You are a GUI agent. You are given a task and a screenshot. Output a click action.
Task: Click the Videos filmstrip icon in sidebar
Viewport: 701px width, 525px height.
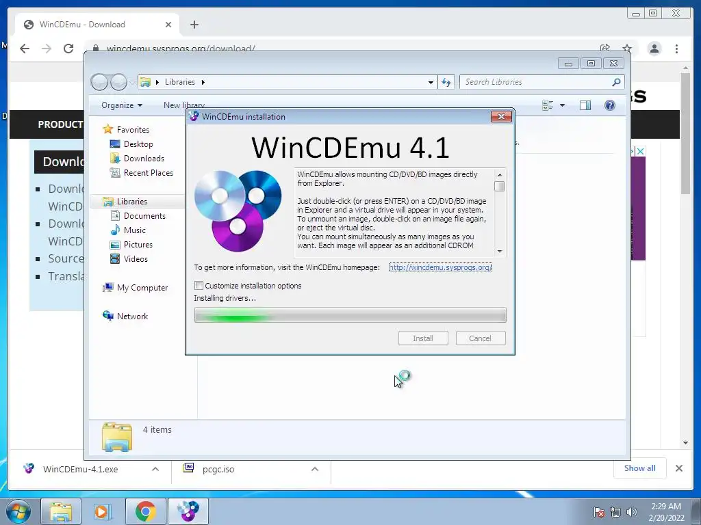click(x=115, y=259)
